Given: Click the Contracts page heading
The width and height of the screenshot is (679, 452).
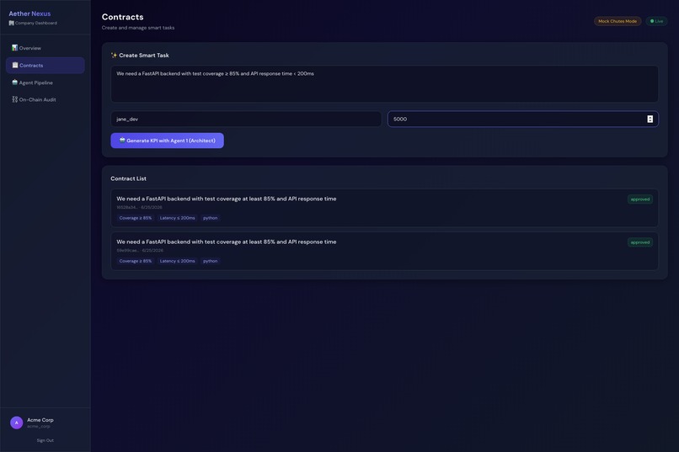Looking at the screenshot, I should pyautogui.click(x=122, y=17).
